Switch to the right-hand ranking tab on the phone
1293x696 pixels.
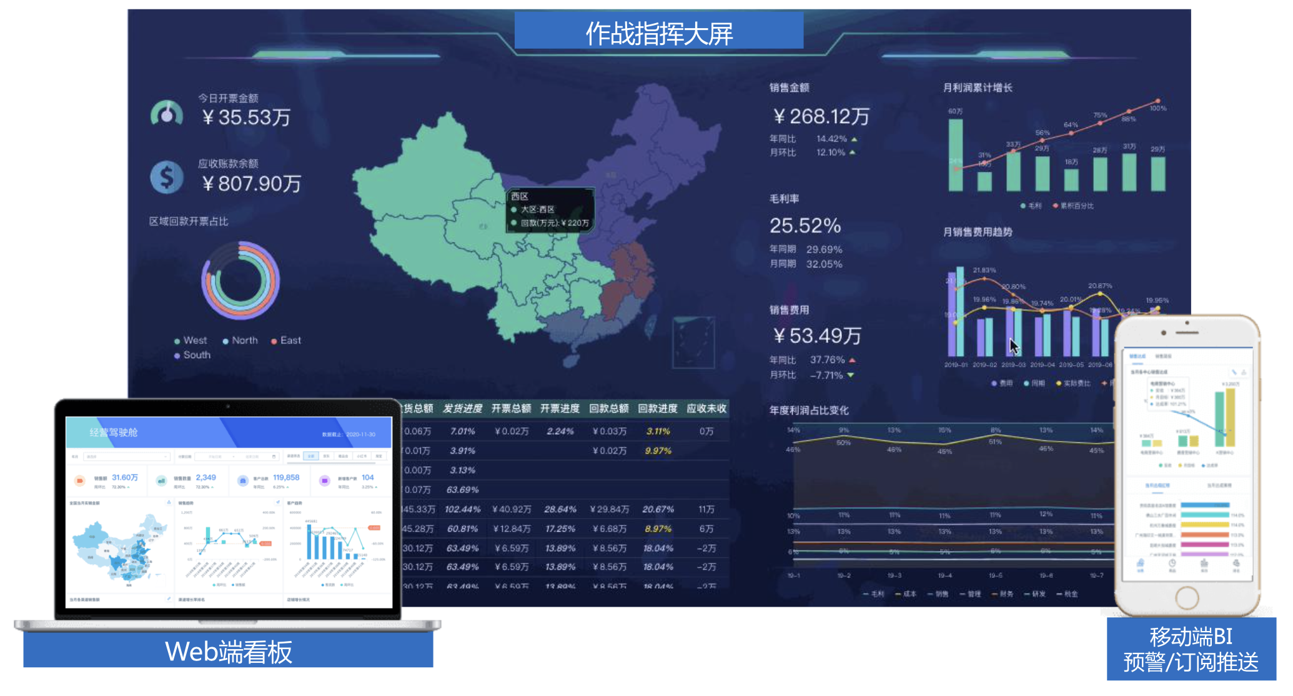(x=1219, y=485)
